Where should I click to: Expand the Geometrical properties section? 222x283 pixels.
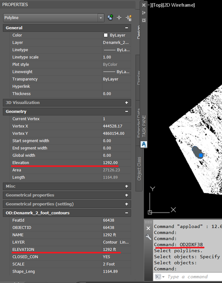[127, 195]
